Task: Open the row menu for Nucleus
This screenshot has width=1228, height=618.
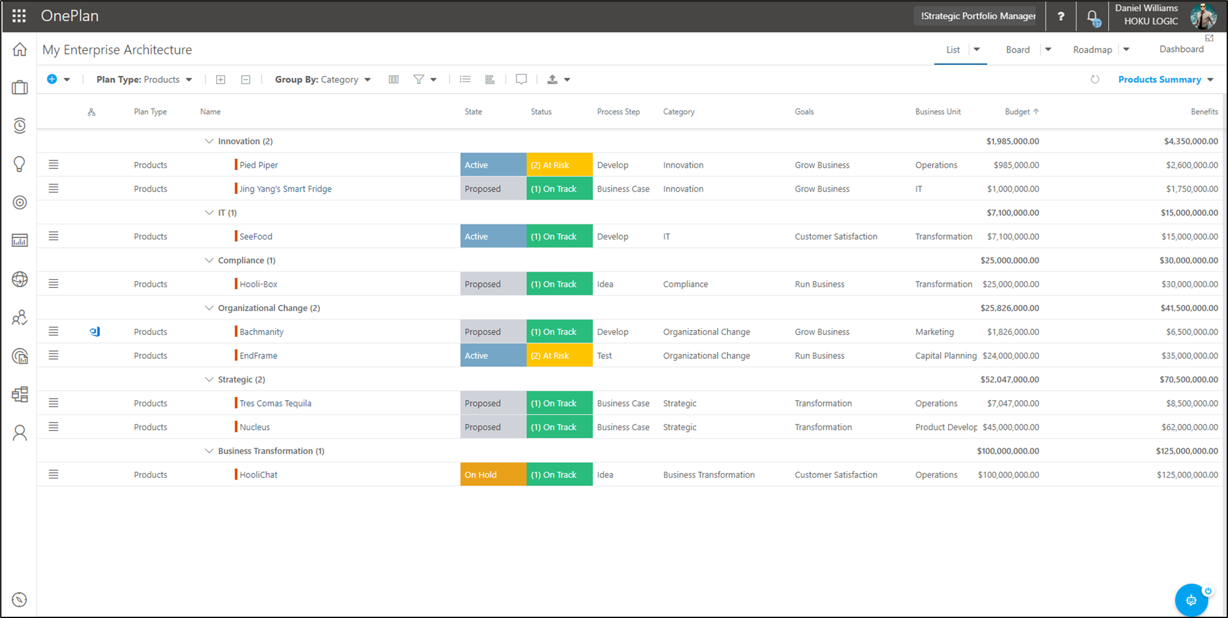Action: [54, 426]
